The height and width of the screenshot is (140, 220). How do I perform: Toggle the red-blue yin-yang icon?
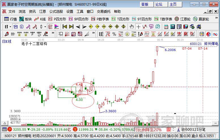coord(208,34)
